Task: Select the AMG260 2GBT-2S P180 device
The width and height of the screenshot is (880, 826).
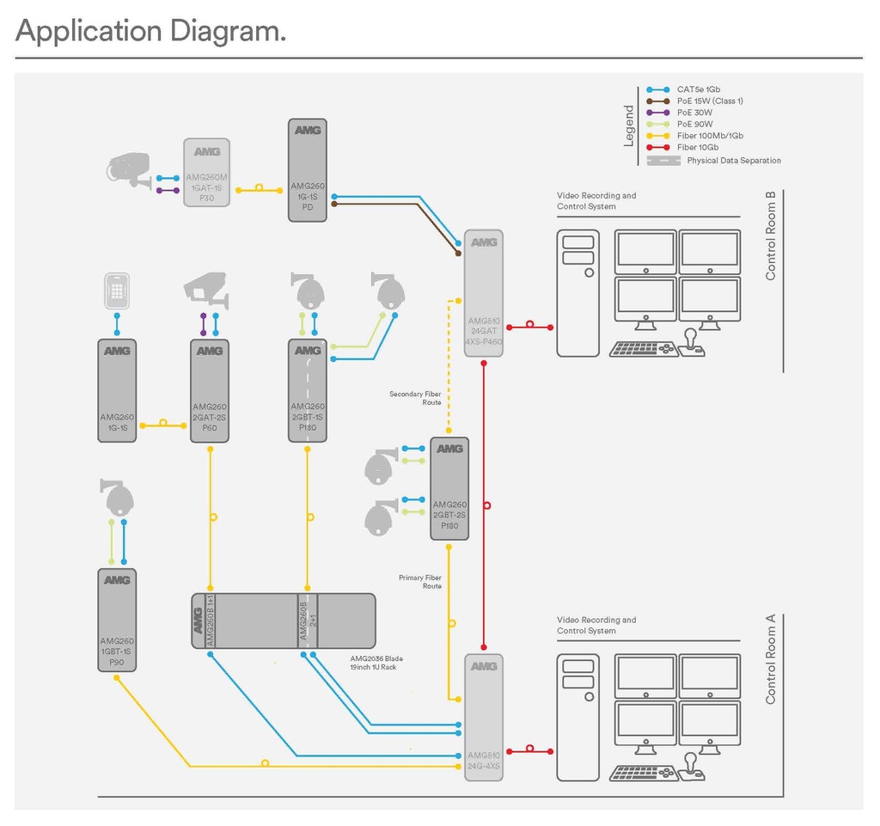Action: pyautogui.click(x=449, y=489)
